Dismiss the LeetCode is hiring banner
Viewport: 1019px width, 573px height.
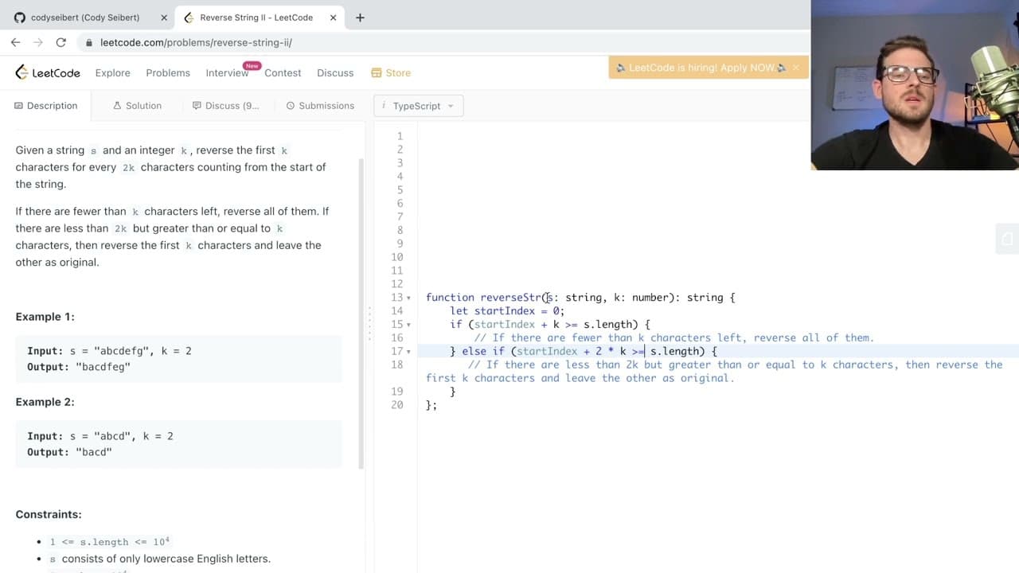coord(795,68)
